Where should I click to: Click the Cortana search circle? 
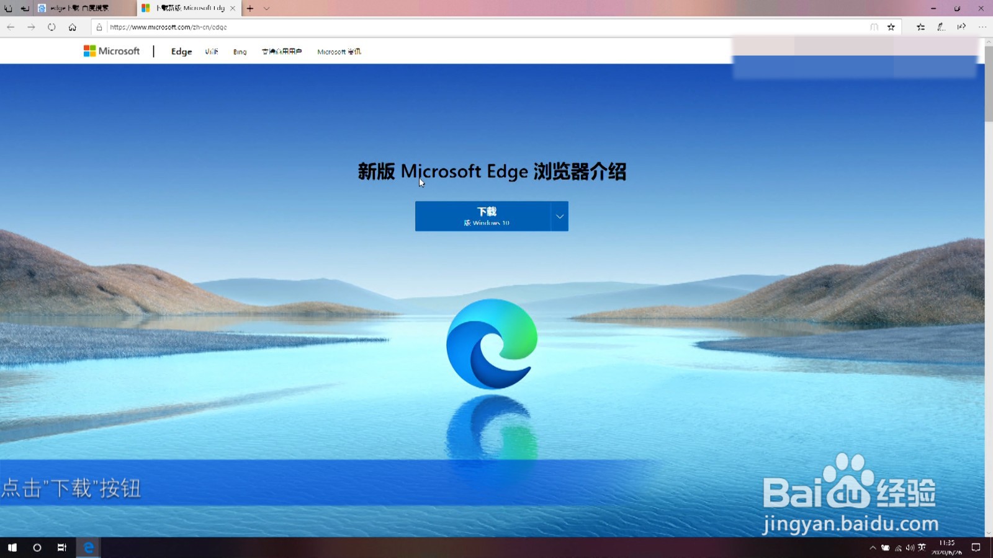[37, 547]
